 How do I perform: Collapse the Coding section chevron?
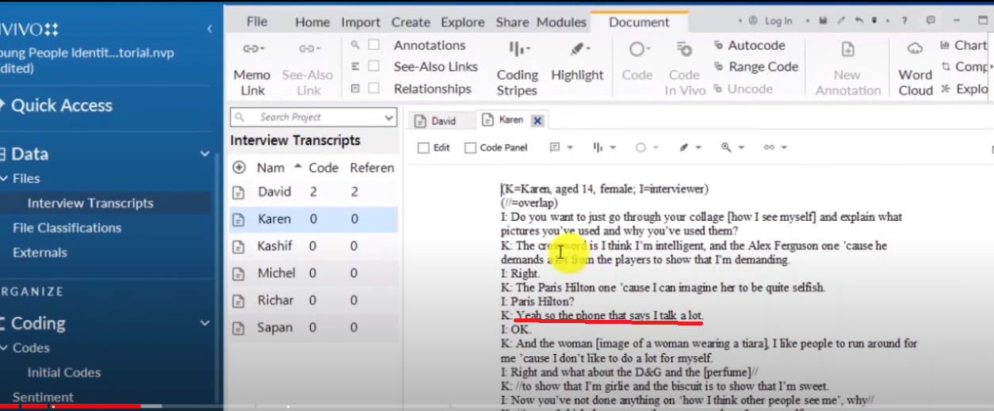(x=205, y=323)
